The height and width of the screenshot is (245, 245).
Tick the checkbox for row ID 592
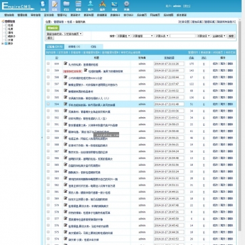coord(48,118)
